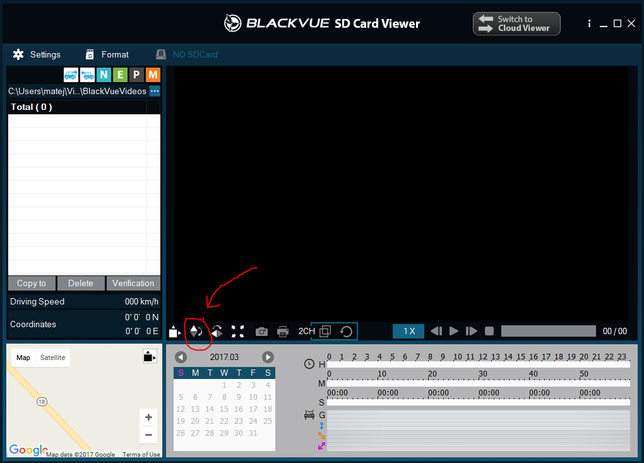644x463 pixels.
Task: Click the blue vertical axis arrow icon
Action: (x=321, y=426)
